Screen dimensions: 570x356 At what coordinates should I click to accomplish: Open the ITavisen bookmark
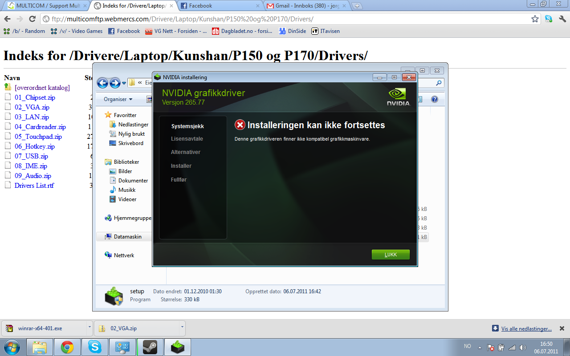[326, 31]
